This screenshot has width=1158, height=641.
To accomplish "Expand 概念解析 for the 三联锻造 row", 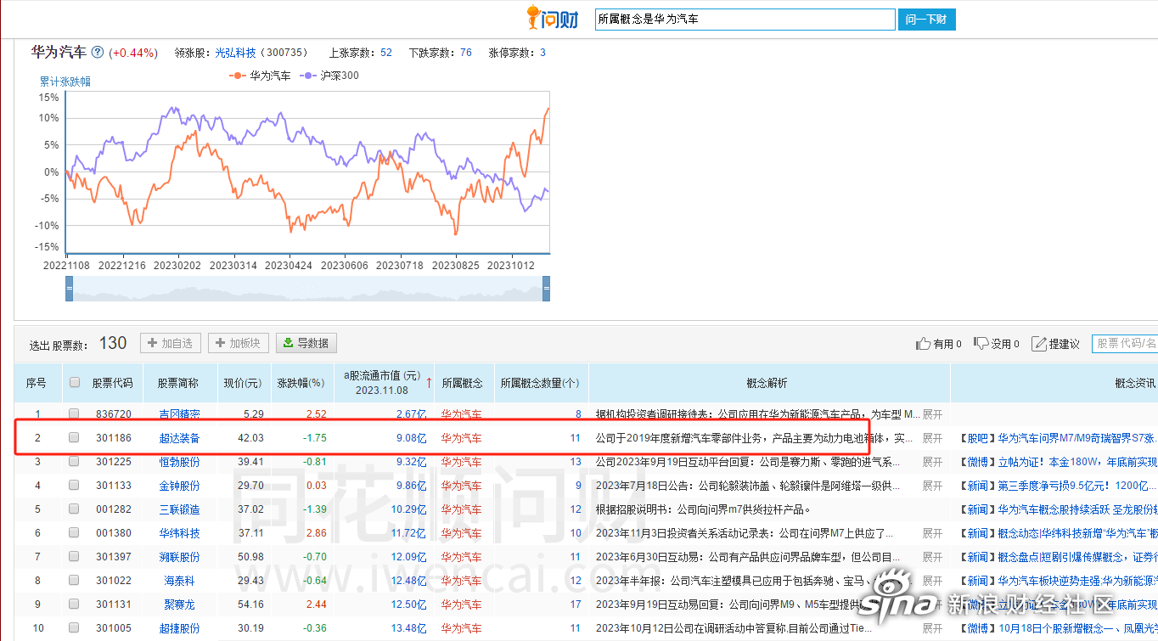I will (x=932, y=509).
